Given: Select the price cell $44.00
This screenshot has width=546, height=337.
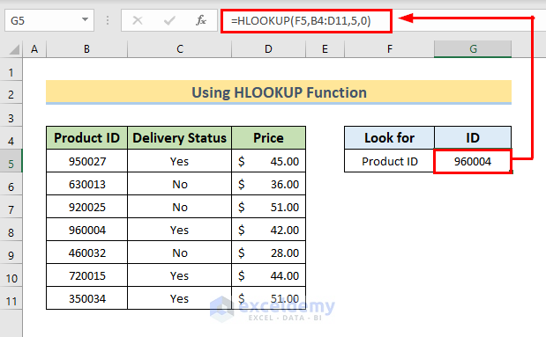Looking at the screenshot, I should pos(268,276).
